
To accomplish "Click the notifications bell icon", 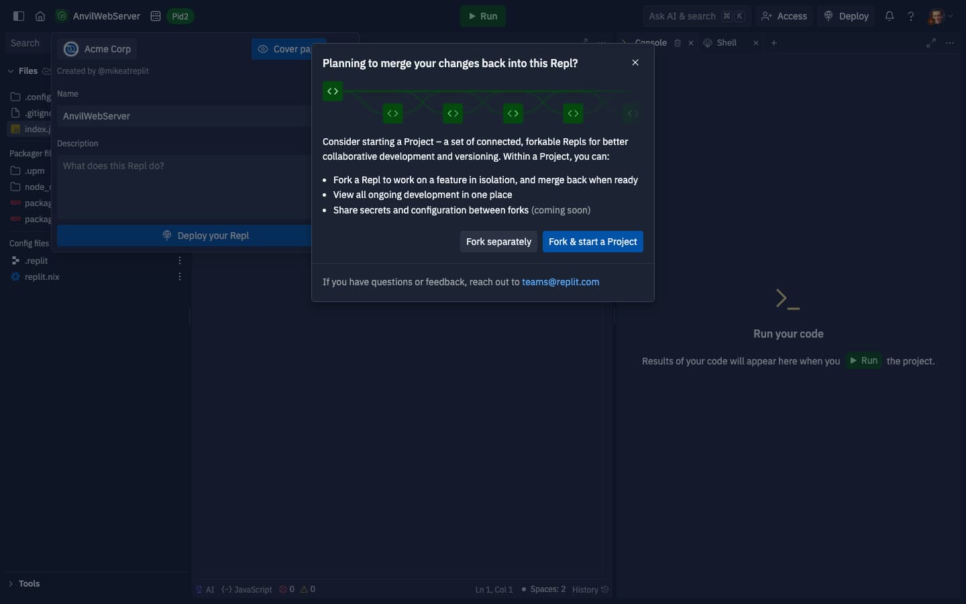I will tap(889, 16).
